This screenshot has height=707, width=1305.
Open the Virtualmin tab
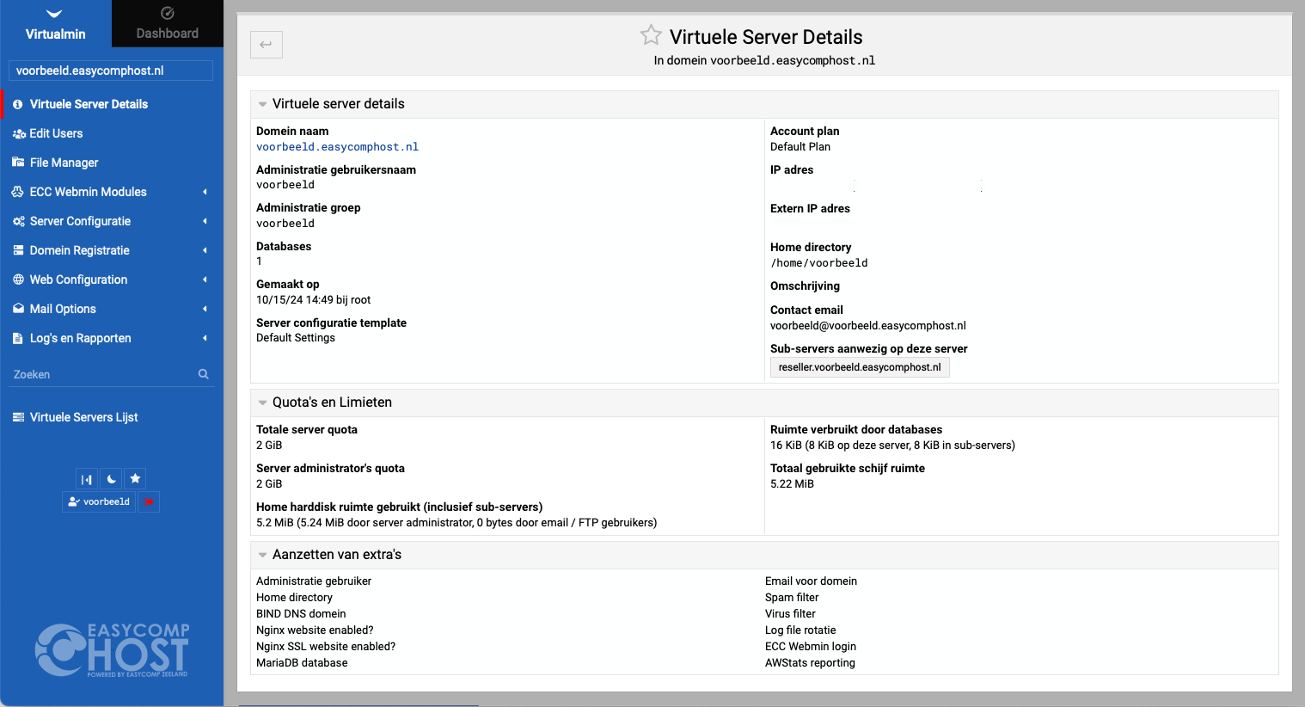tap(56, 23)
